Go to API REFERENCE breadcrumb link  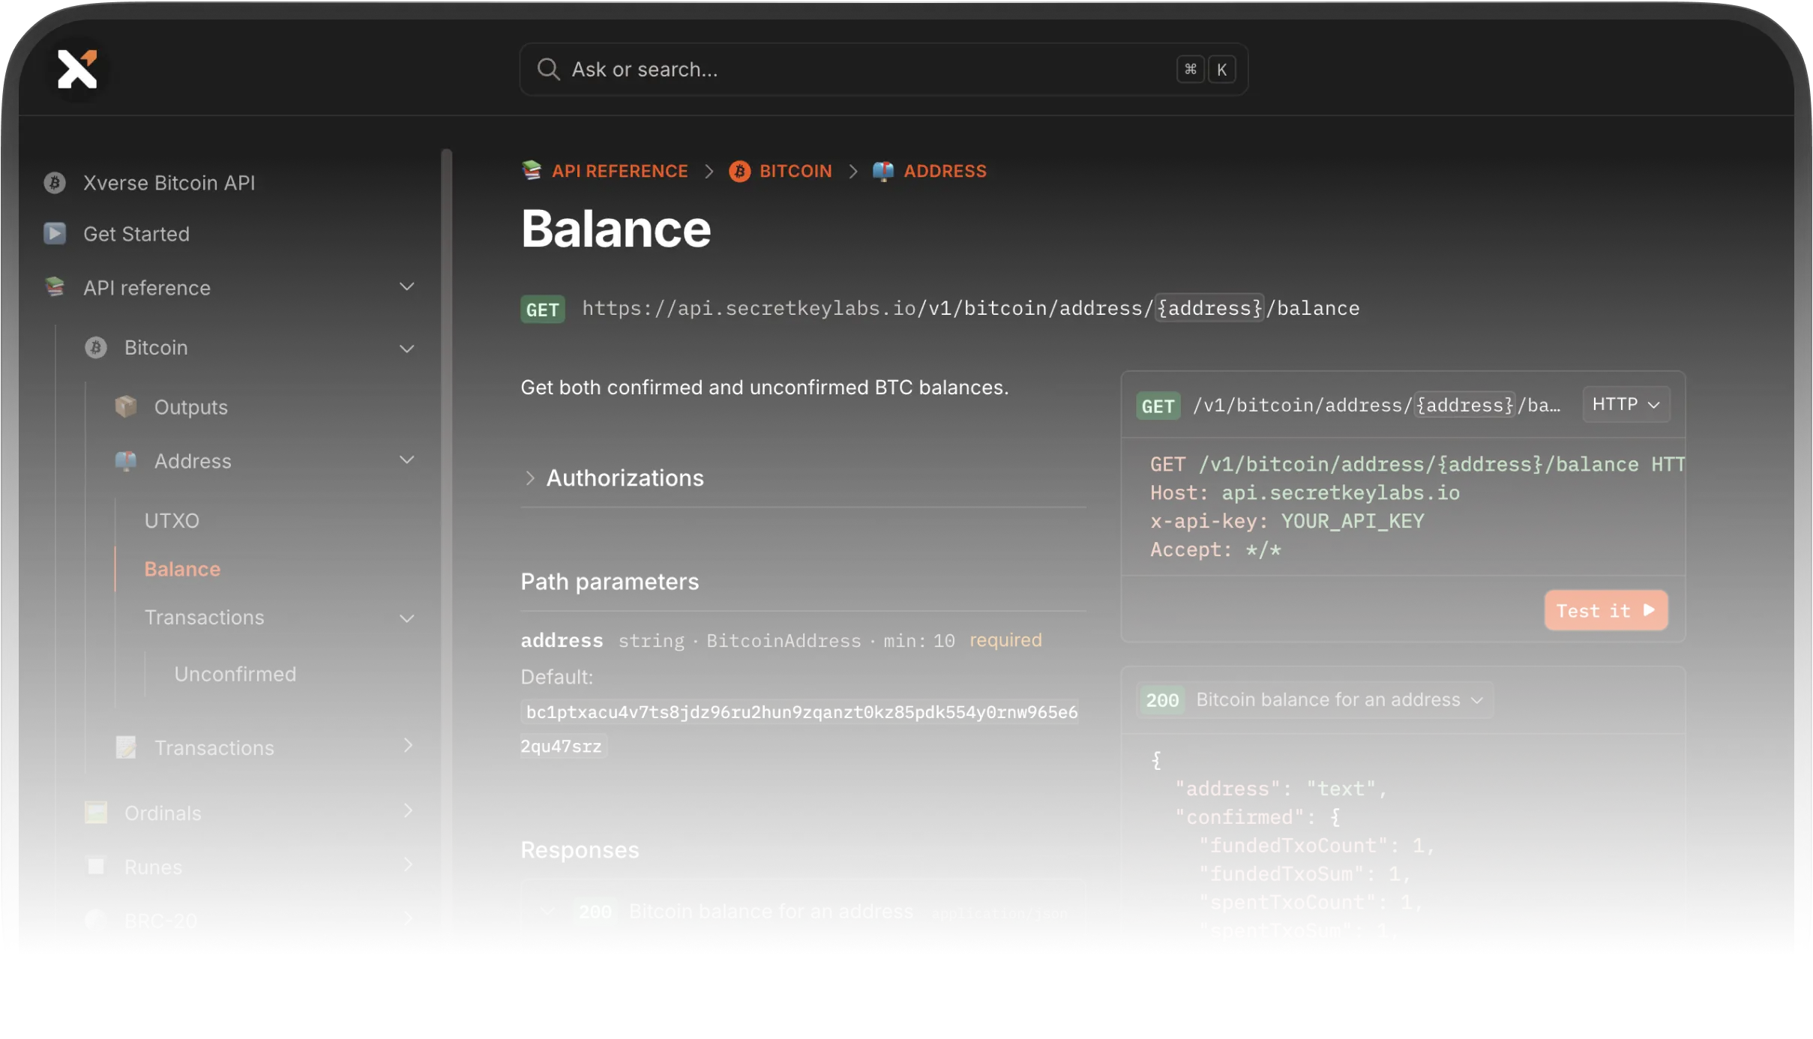point(619,171)
